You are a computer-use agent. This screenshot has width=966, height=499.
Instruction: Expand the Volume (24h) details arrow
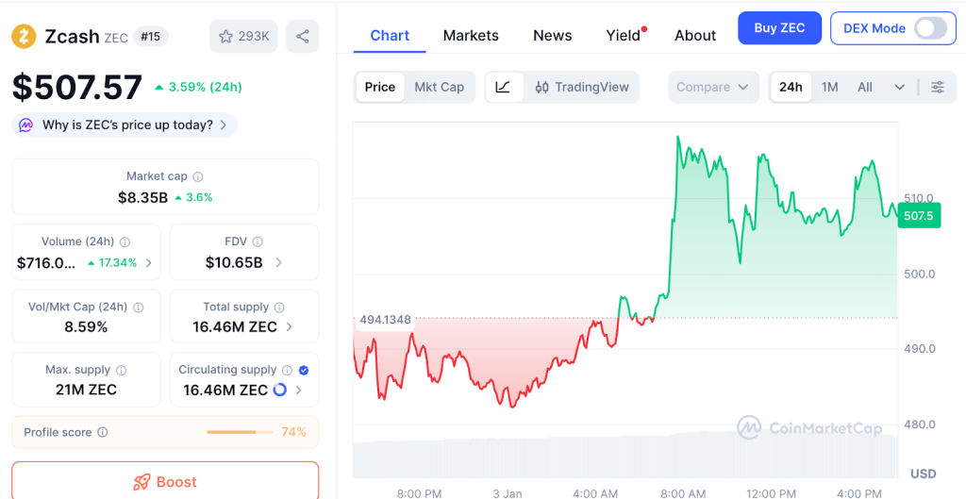(148, 263)
